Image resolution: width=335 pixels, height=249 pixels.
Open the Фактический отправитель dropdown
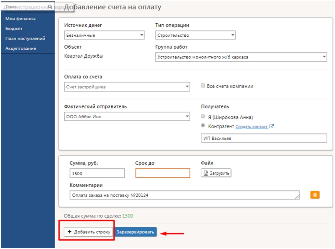(127, 117)
